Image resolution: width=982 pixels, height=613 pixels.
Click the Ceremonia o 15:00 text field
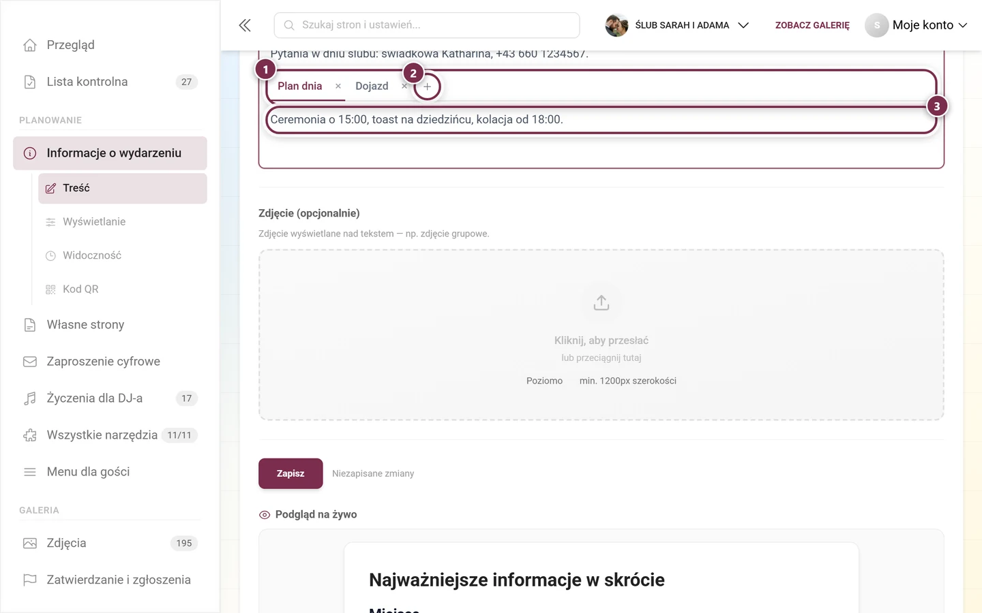pyautogui.click(x=601, y=120)
